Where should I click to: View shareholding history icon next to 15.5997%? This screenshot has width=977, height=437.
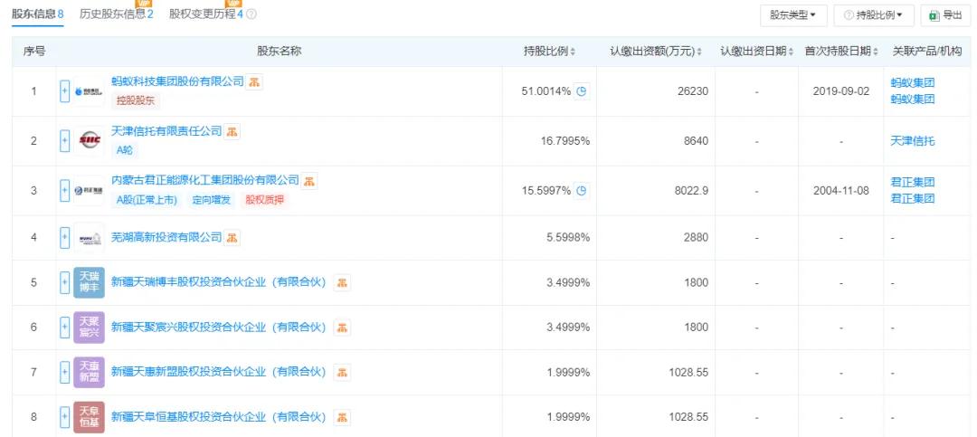(x=582, y=191)
